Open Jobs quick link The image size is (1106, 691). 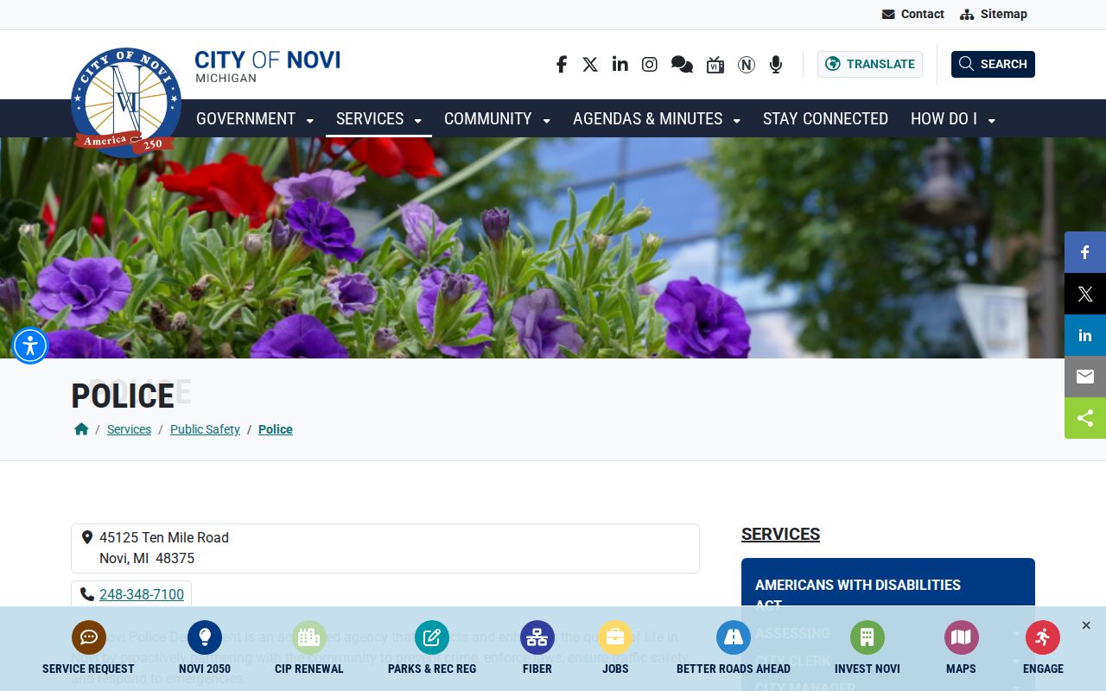tap(615, 648)
